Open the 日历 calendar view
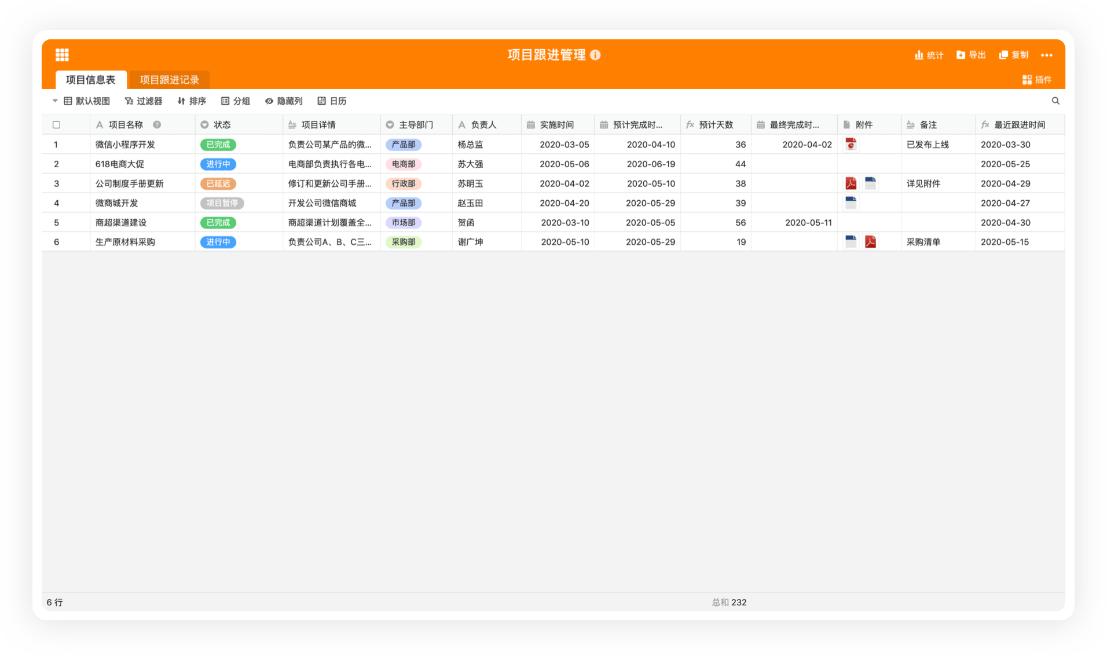Screen dimensions: 1107x655 (x=332, y=101)
